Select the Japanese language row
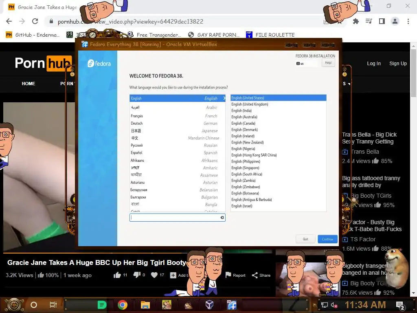The image size is (417, 313). pos(178,131)
